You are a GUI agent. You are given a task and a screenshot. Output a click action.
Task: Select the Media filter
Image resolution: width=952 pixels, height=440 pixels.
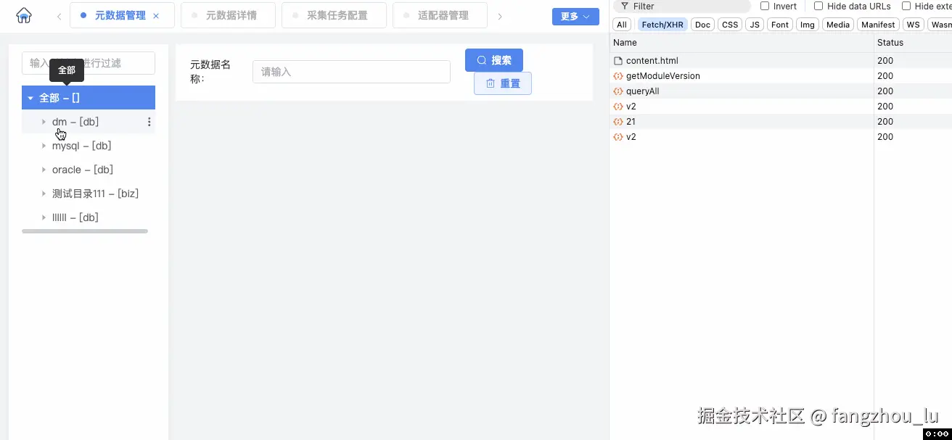pos(838,25)
